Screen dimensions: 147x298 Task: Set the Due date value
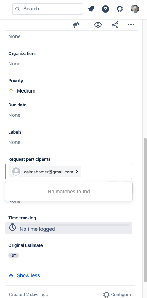click(x=14, y=115)
